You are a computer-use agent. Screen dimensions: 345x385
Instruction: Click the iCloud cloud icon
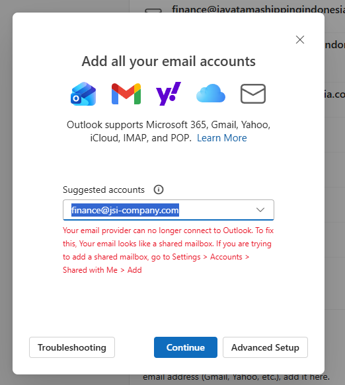click(211, 93)
